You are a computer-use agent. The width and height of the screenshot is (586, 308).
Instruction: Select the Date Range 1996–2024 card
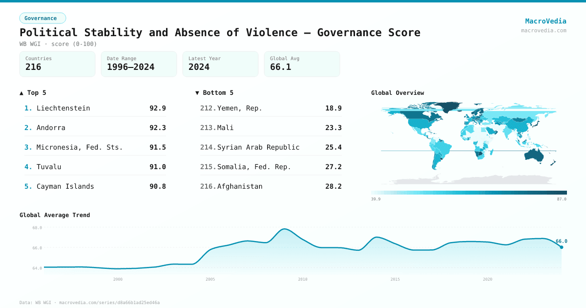139,64
